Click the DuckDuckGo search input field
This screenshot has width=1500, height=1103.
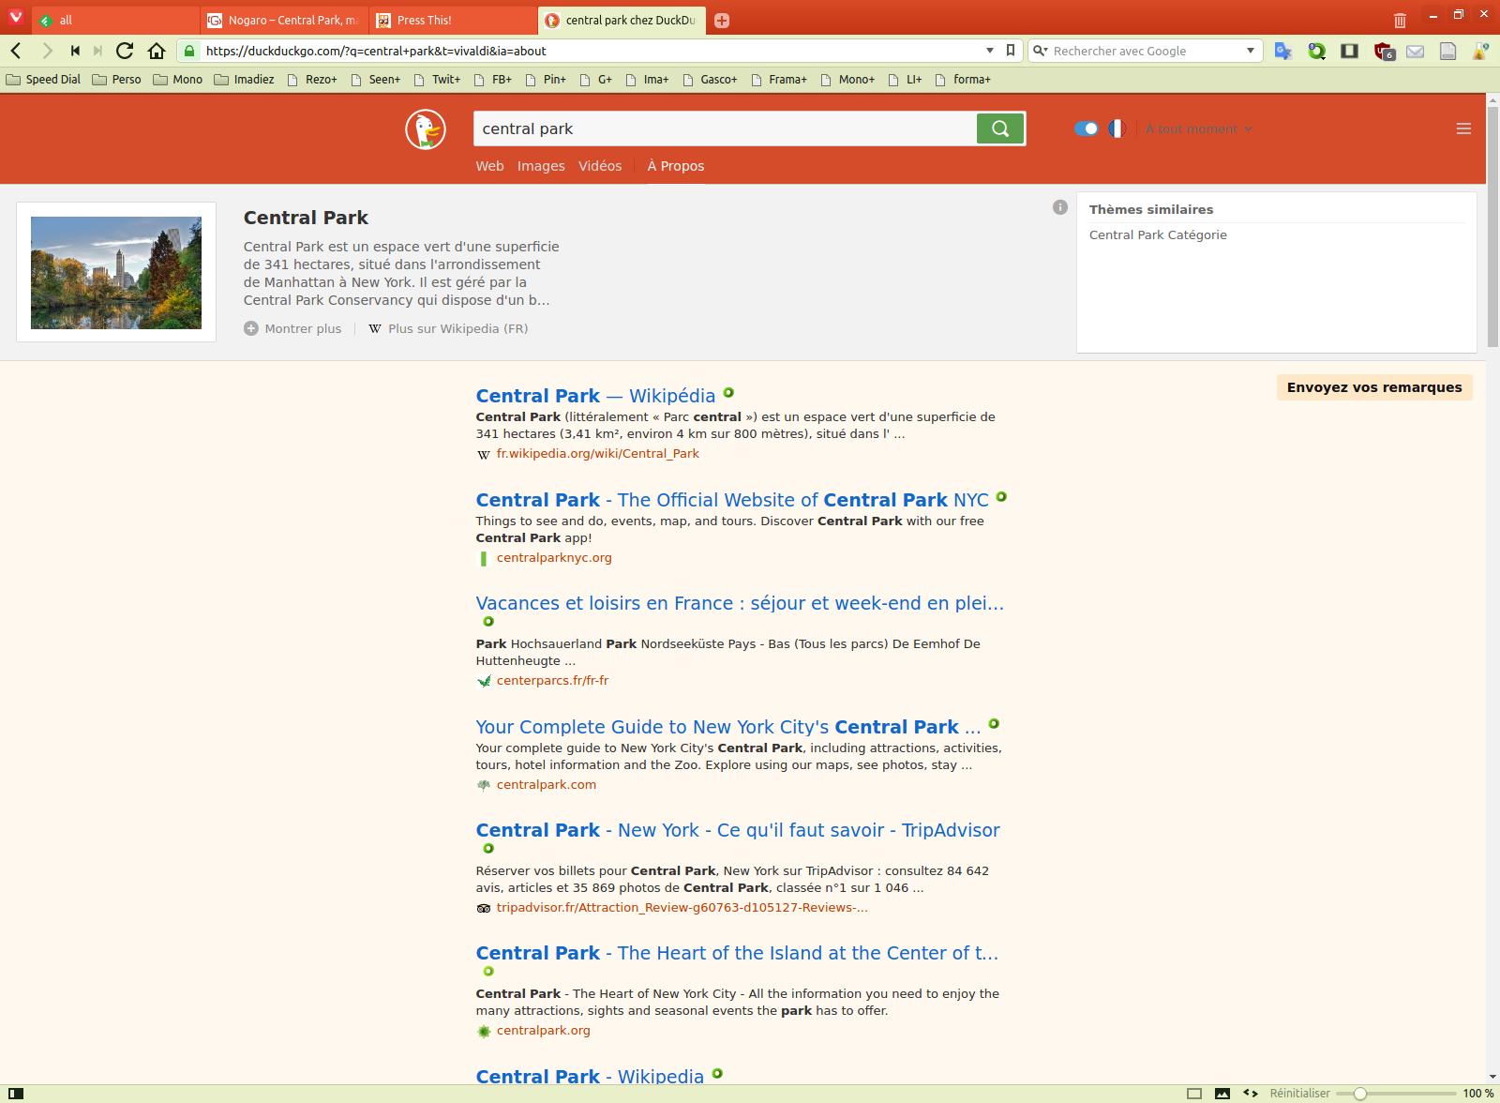[x=725, y=128]
